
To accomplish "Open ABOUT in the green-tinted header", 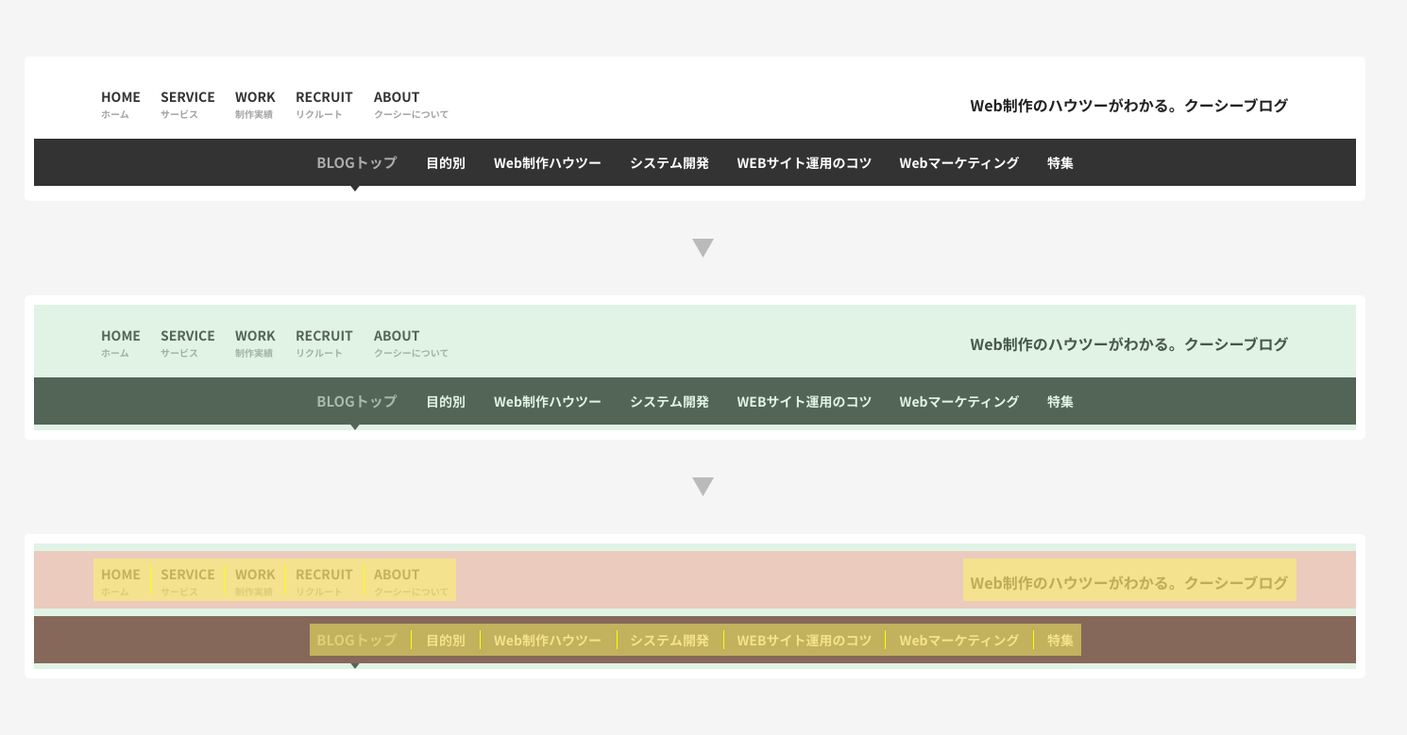I will tap(411, 342).
